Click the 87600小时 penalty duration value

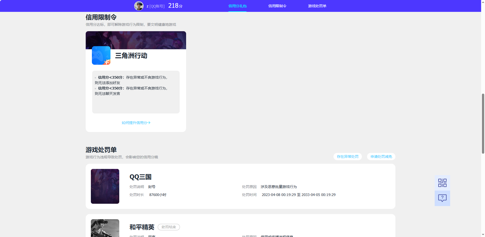pyautogui.click(x=158, y=195)
